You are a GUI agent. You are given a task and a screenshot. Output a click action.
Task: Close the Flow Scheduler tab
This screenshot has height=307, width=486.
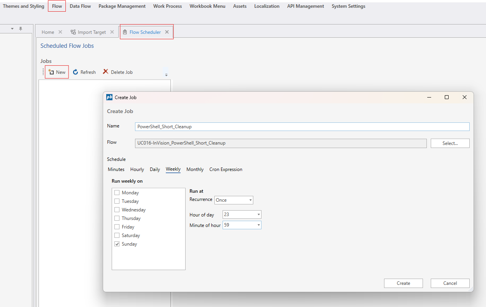coord(167,32)
